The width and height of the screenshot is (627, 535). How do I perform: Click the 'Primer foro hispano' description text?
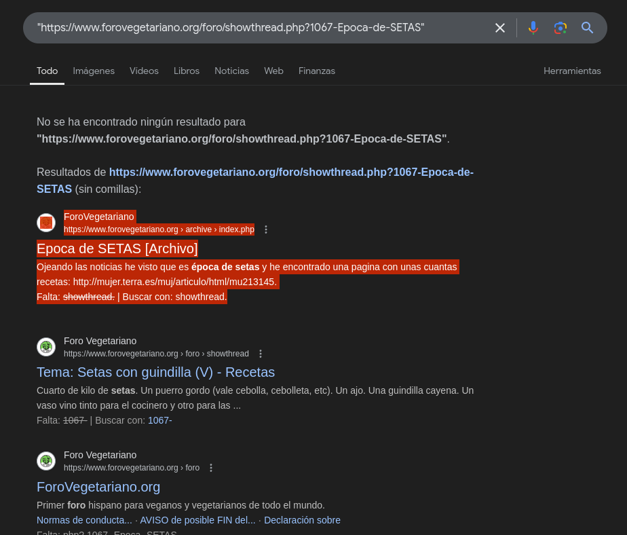click(180, 505)
